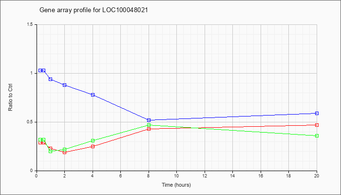Click the green data point at 20 hours
The image size is (341, 195).
[317, 136]
